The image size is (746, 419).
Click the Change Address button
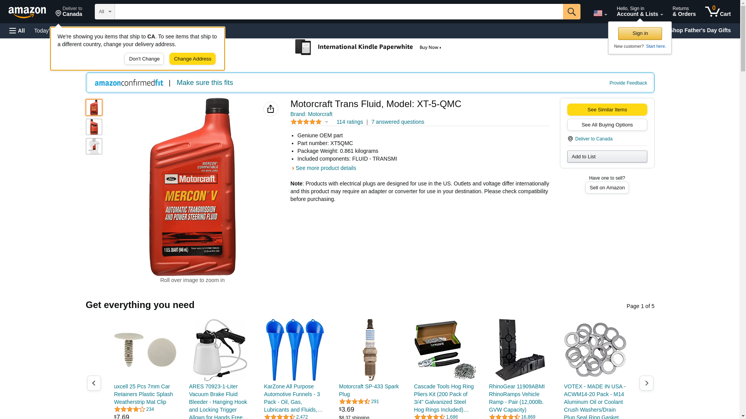192,59
